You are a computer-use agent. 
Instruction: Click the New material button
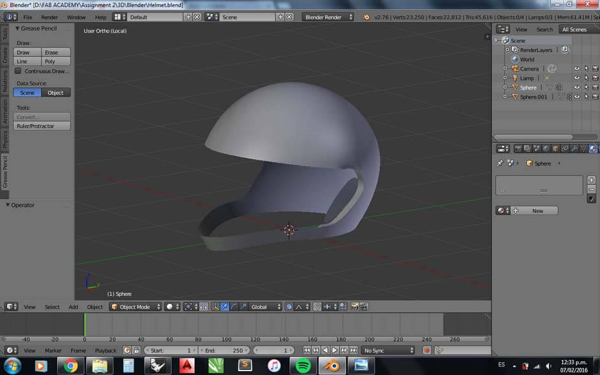pos(534,211)
